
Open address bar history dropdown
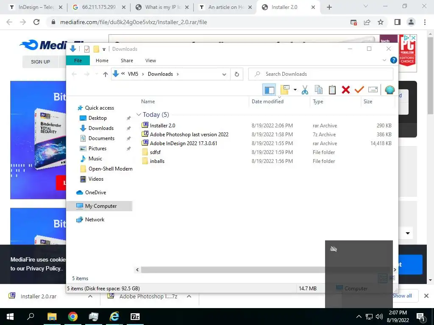224,74
